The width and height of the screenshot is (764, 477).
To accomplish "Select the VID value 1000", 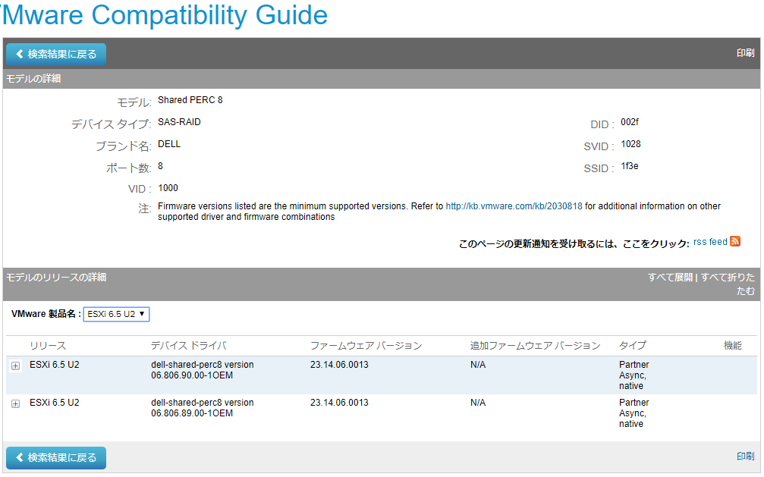I will (x=168, y=188).
